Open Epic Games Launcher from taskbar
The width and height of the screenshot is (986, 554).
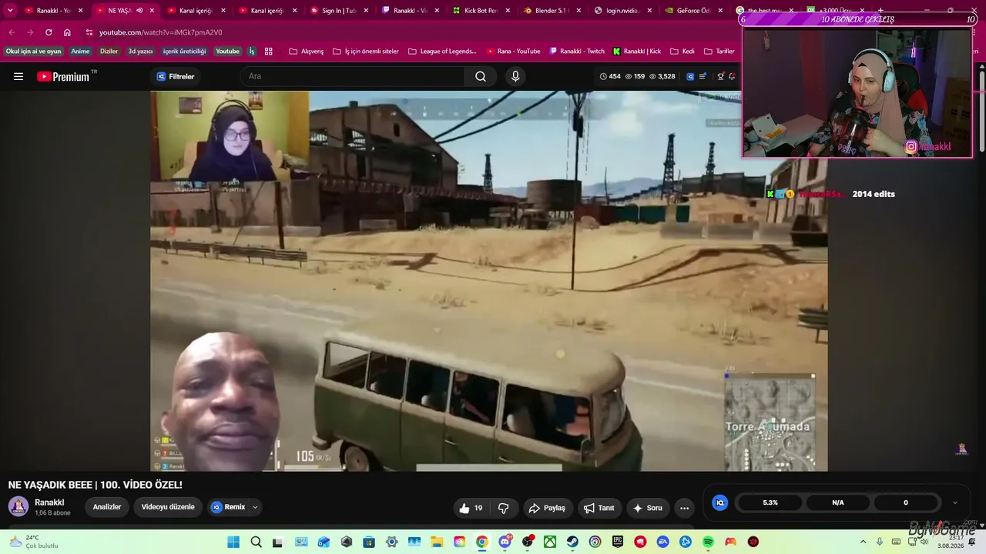point(618,542)
